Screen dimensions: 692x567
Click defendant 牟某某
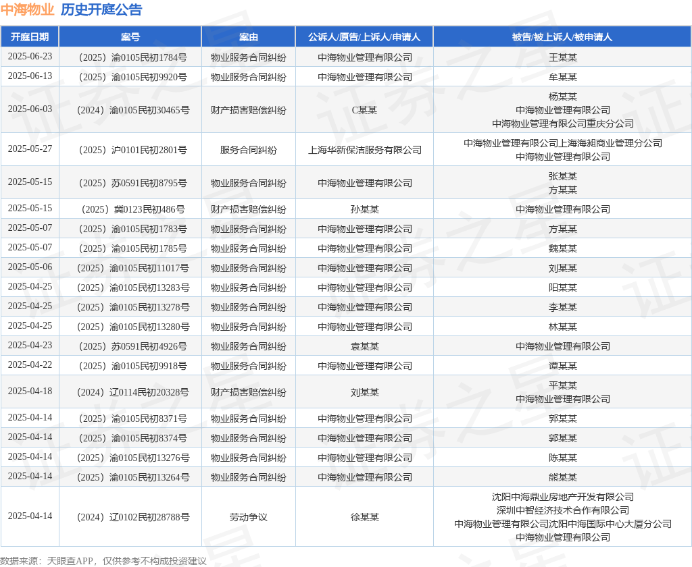(x=563, y=77)
